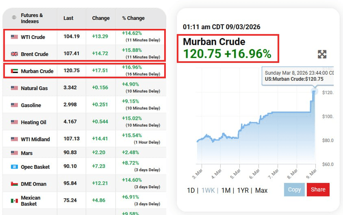Click the UK flag beside Brent Crude
This screenshot has width=343, height=215.
pyautogui.click(x=14, y=54)
